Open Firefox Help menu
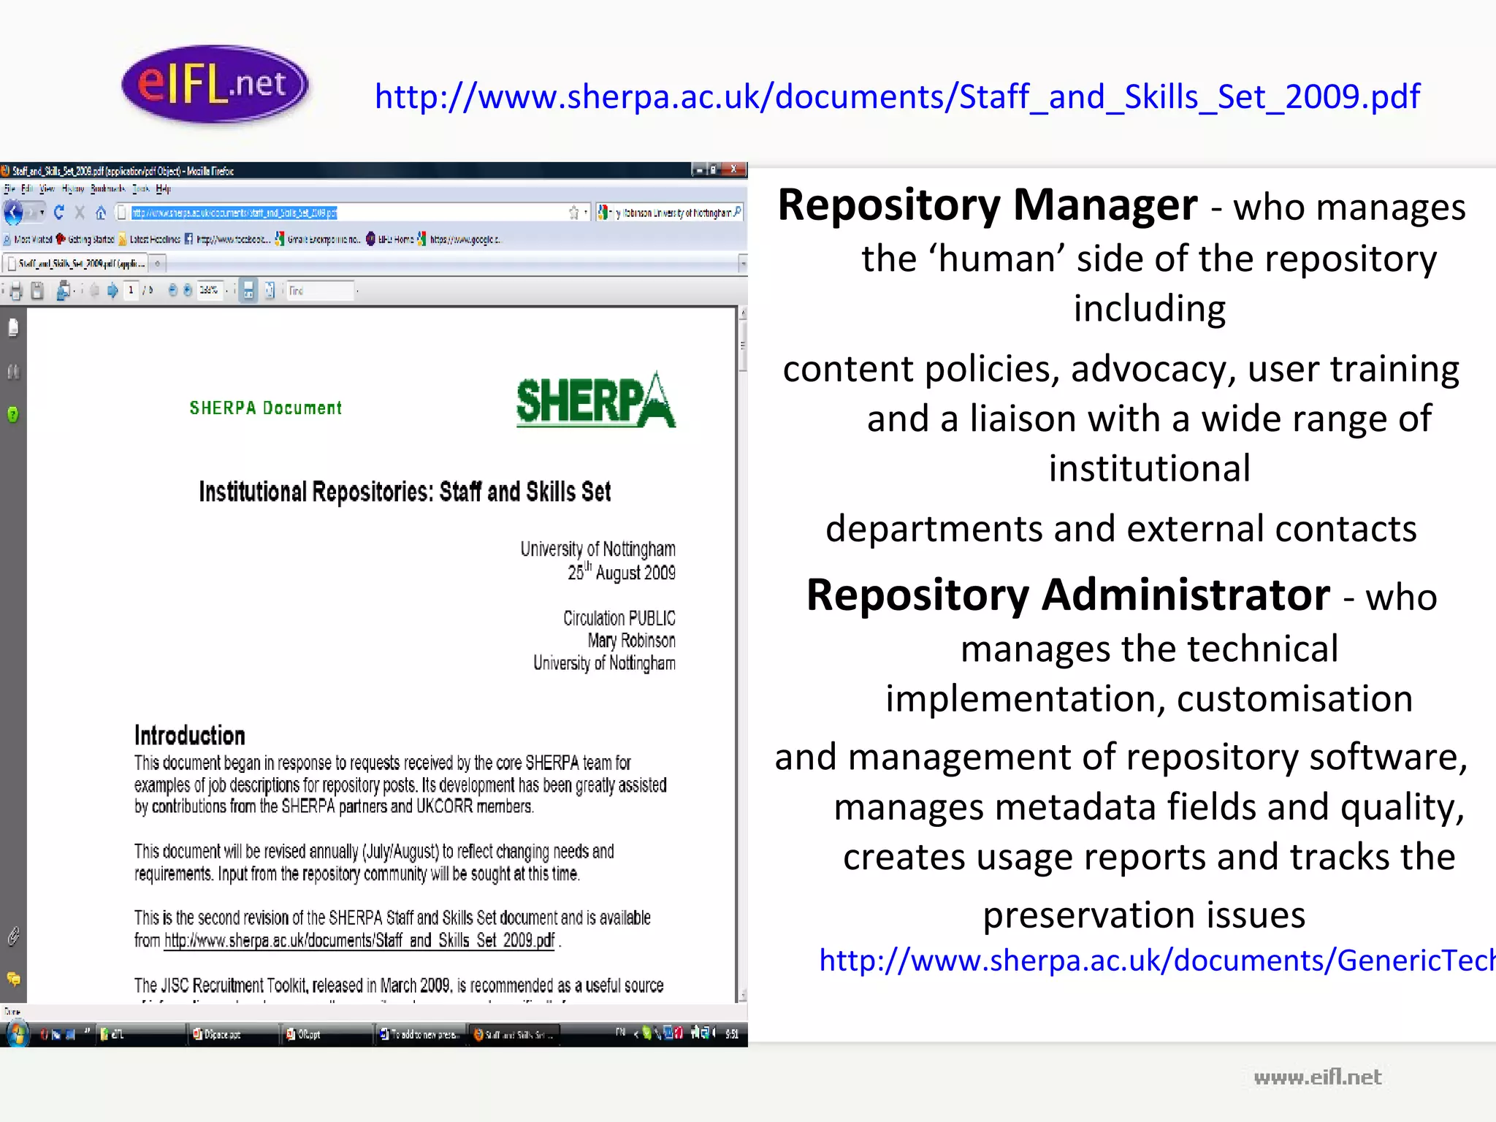The width and height of the screenshot is (1496, 1122). coord(164,188)
